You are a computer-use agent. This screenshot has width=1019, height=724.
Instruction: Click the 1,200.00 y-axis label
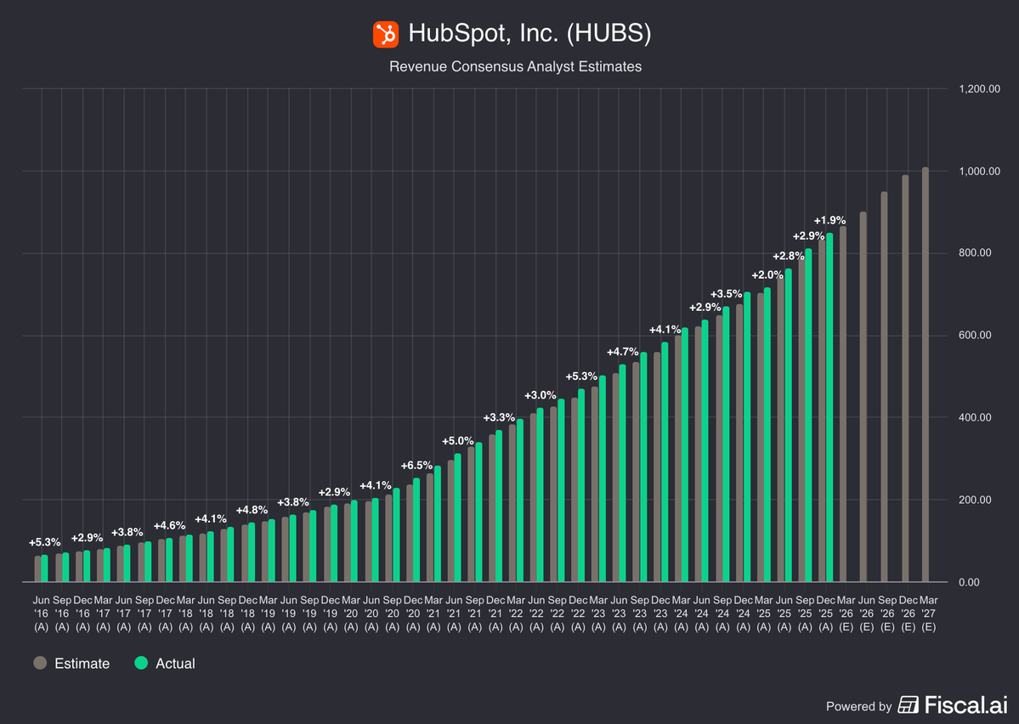tap(979, 89)
